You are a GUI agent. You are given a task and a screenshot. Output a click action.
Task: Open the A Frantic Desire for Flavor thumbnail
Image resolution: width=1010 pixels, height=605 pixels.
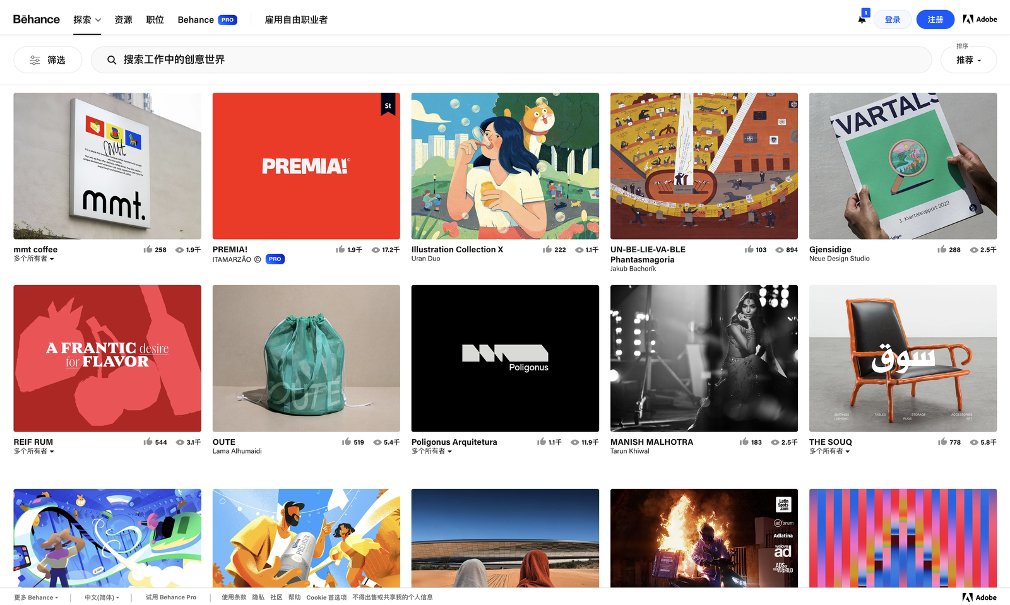[x=107, y=358]
